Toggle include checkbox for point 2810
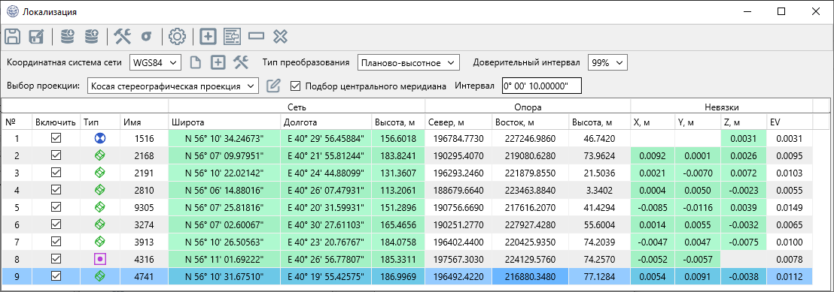 (56, 189)
